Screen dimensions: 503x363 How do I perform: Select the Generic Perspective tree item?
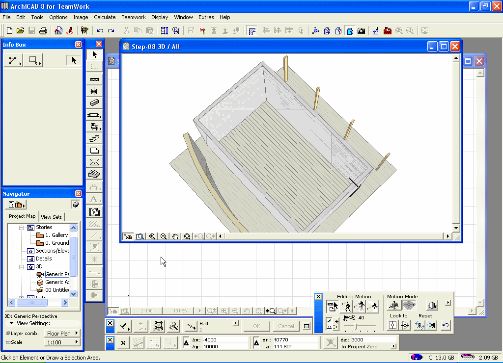57,274
